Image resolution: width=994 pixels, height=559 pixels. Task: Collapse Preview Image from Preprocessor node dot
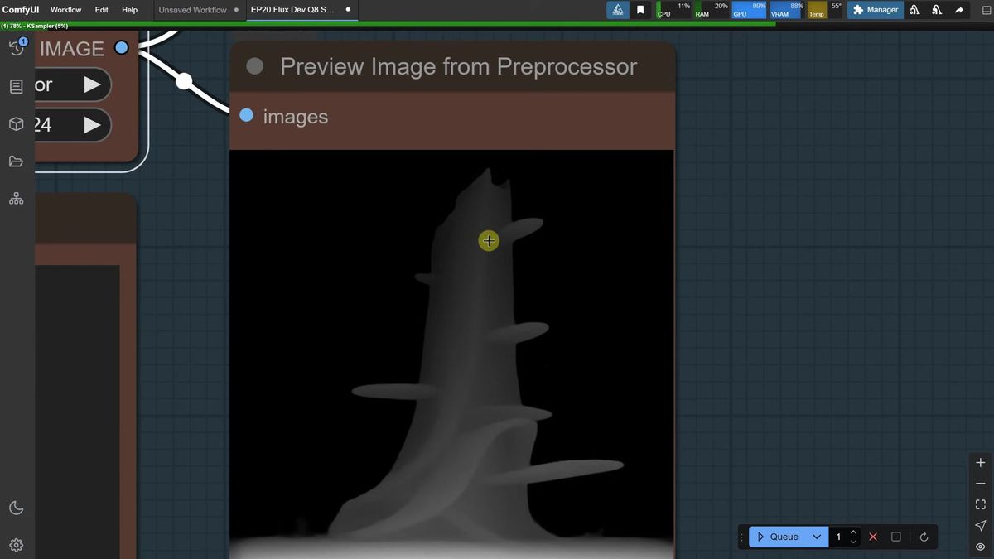point(255,66)
